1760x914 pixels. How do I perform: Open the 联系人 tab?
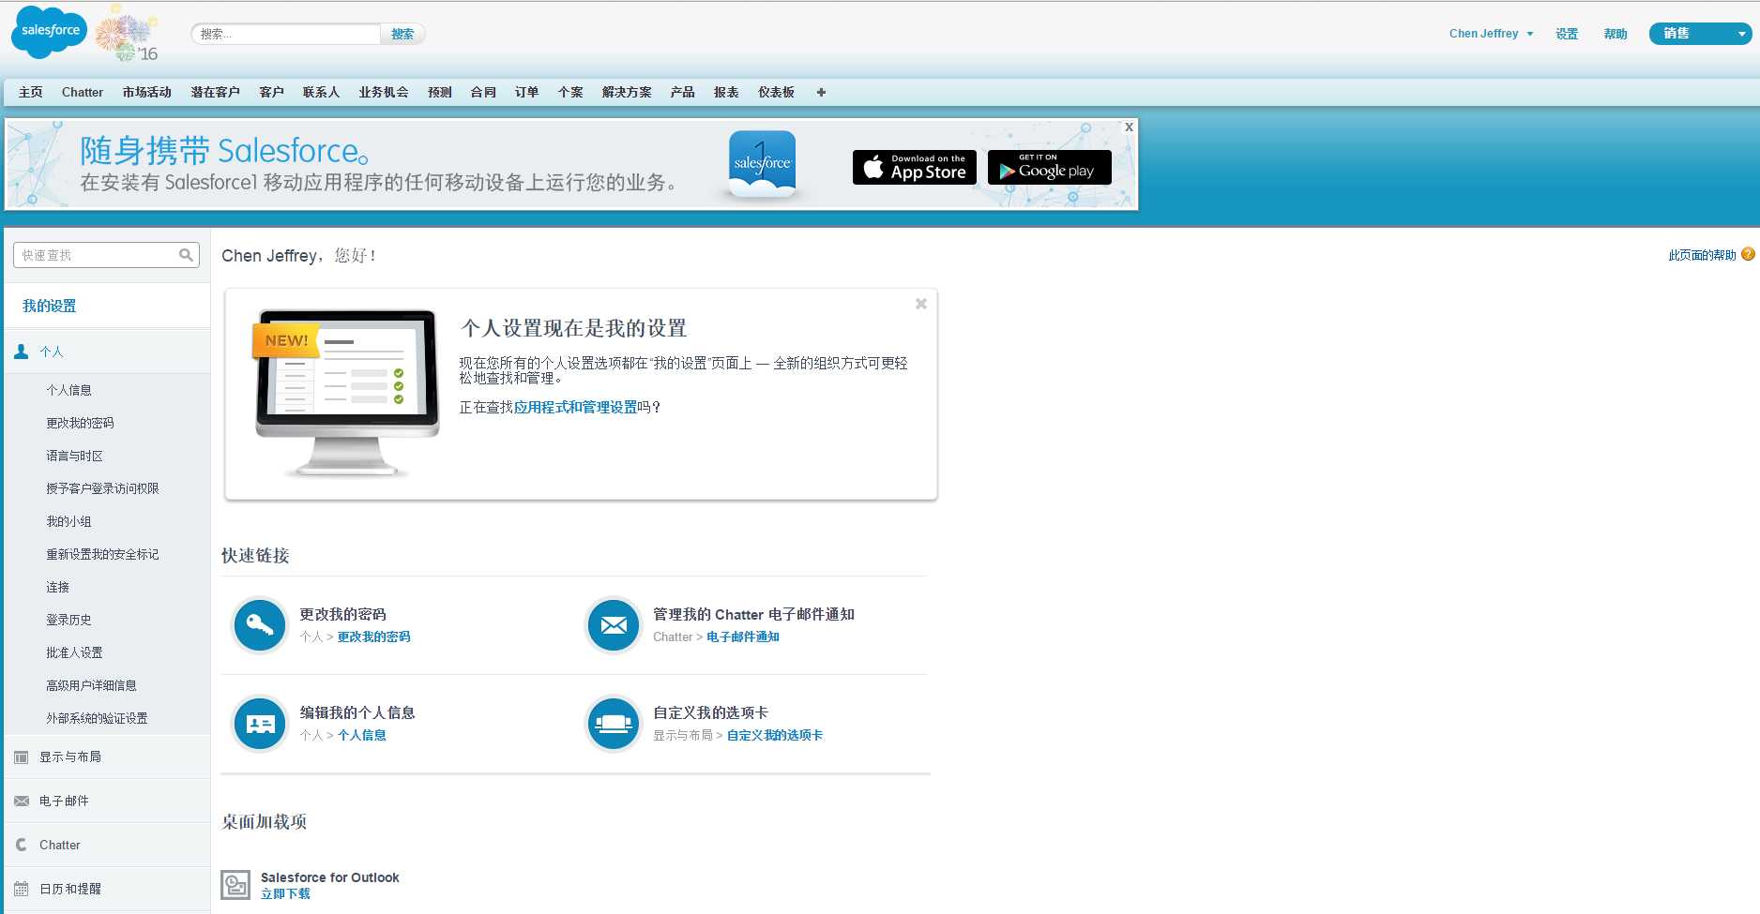pyautogui.click(x=321, y=92)
